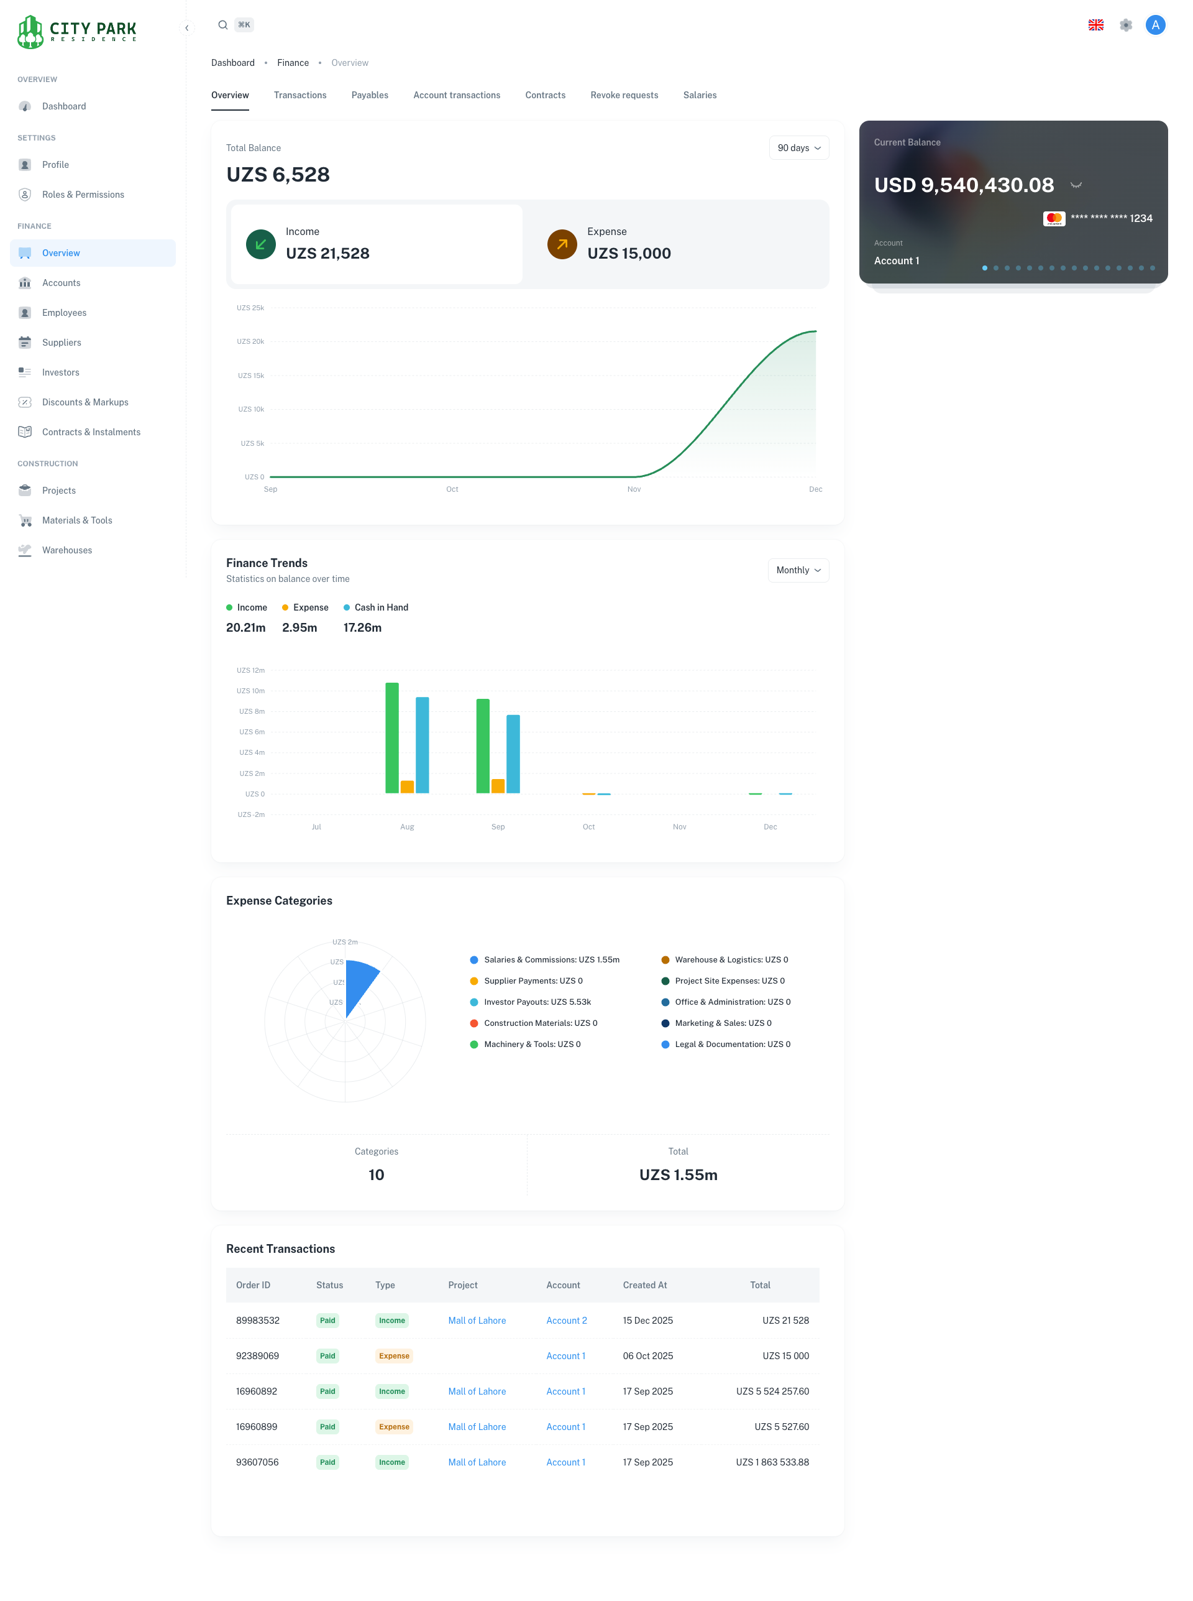The width and height of the screenshot is (1193, 1601).
Task: Open Account 2 link in transactions table
Action: coord(566,1320)
